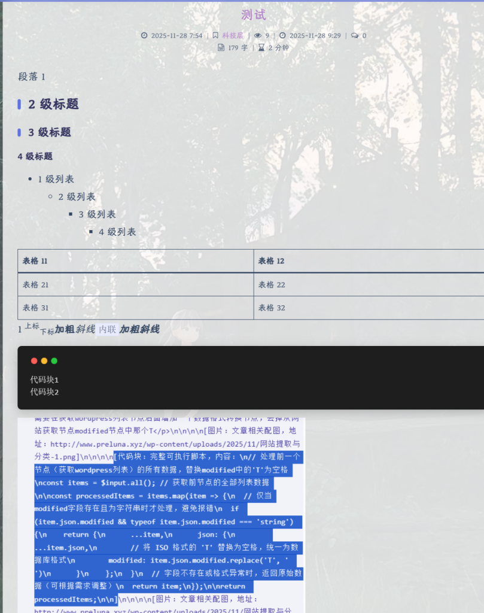484x613 pixels.
Task: Click the red dot on code block
Action: point(34,361)
